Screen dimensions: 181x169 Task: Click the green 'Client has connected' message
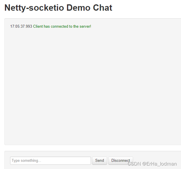coord(62,27)
